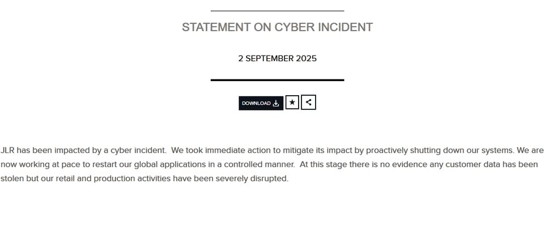Viewport: 544px width, 238px height.
Task: Open the share icon options
Action: coord(308,103)
